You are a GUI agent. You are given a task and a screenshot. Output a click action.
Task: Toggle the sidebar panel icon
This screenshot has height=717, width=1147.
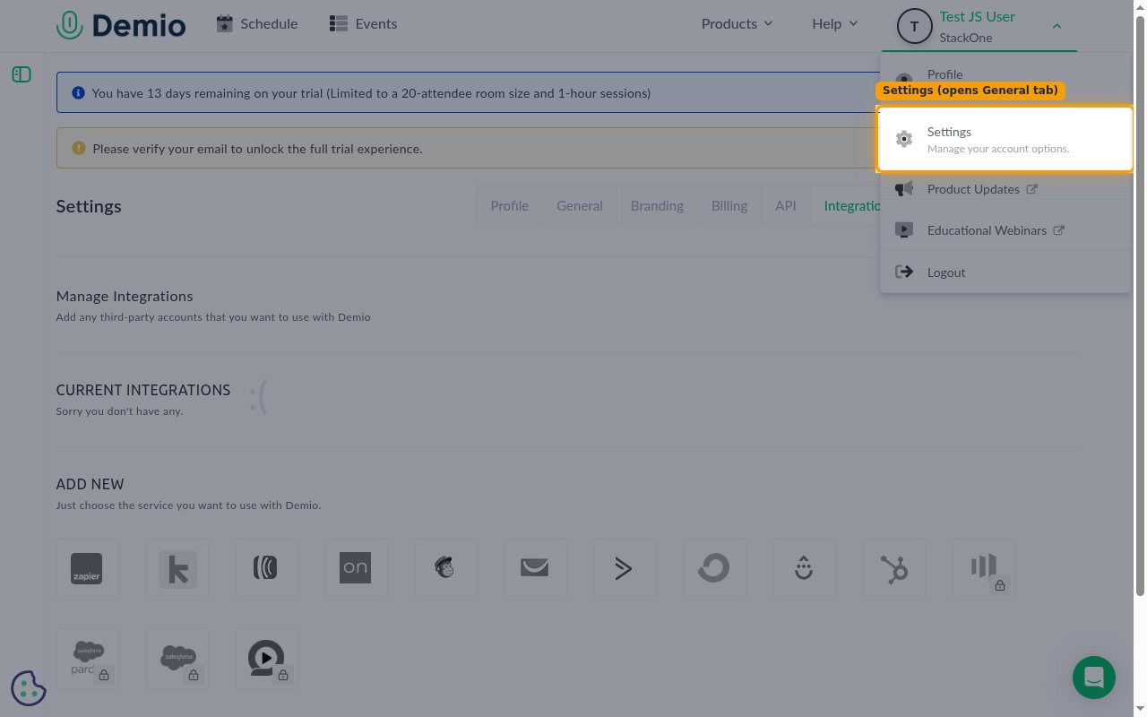(22, 74)
